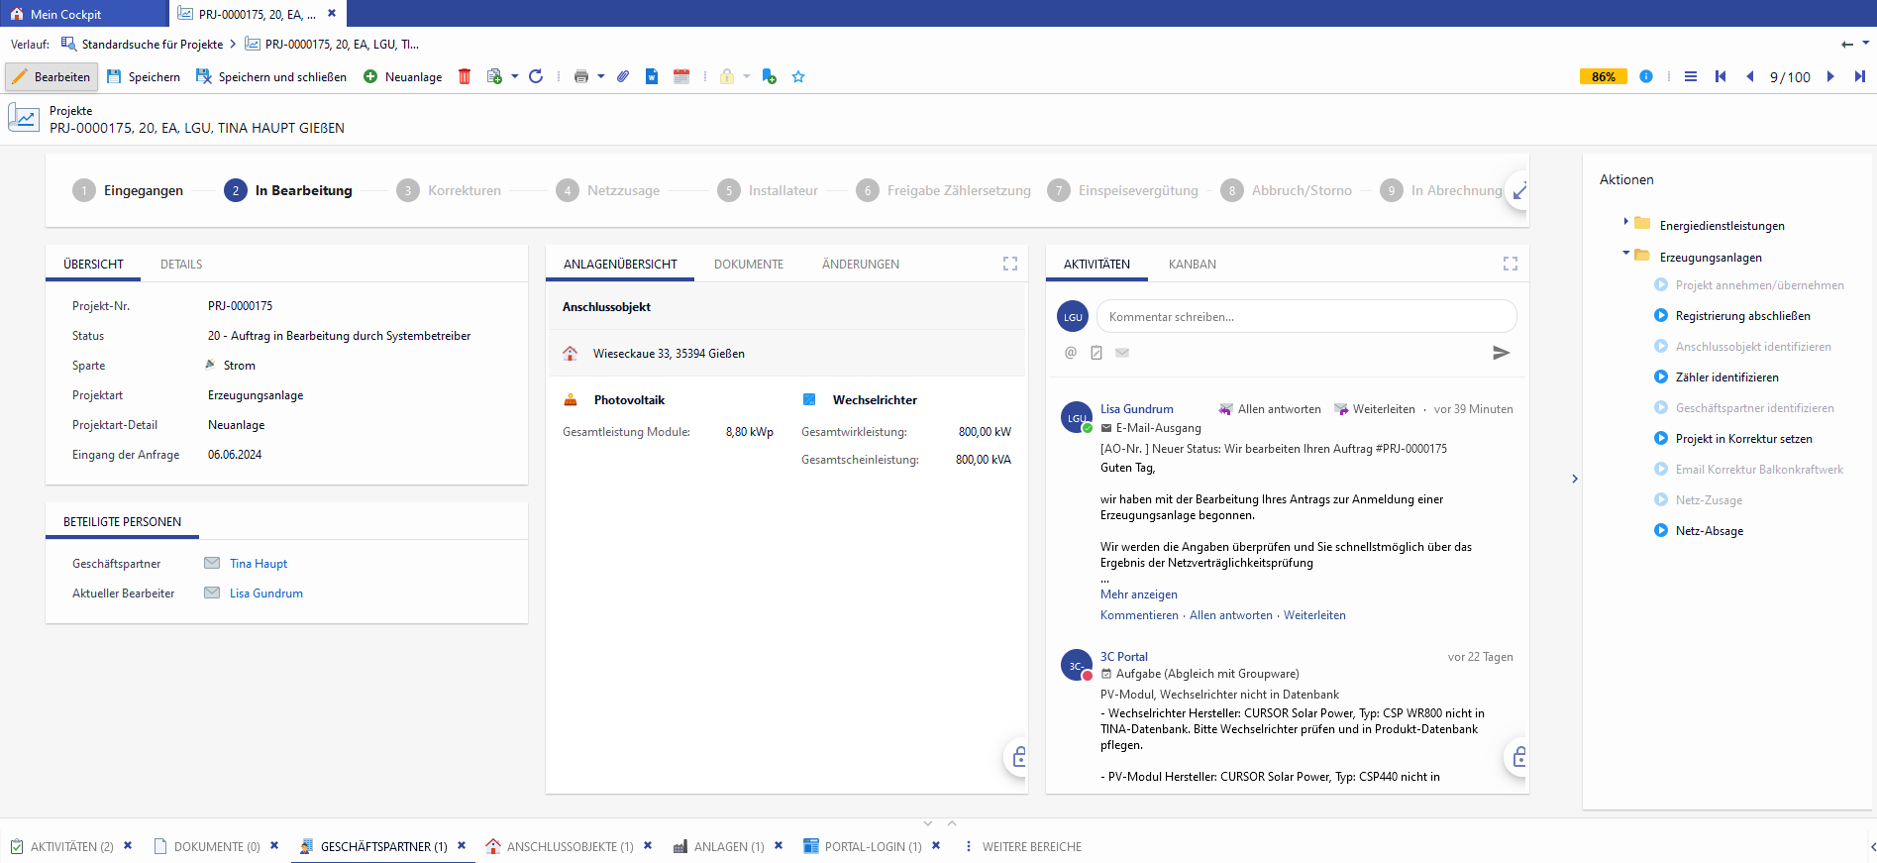Screen dimensions: 1877x863
Task: Toggle Bearbeiten edit mode
Action: [52, 76]
